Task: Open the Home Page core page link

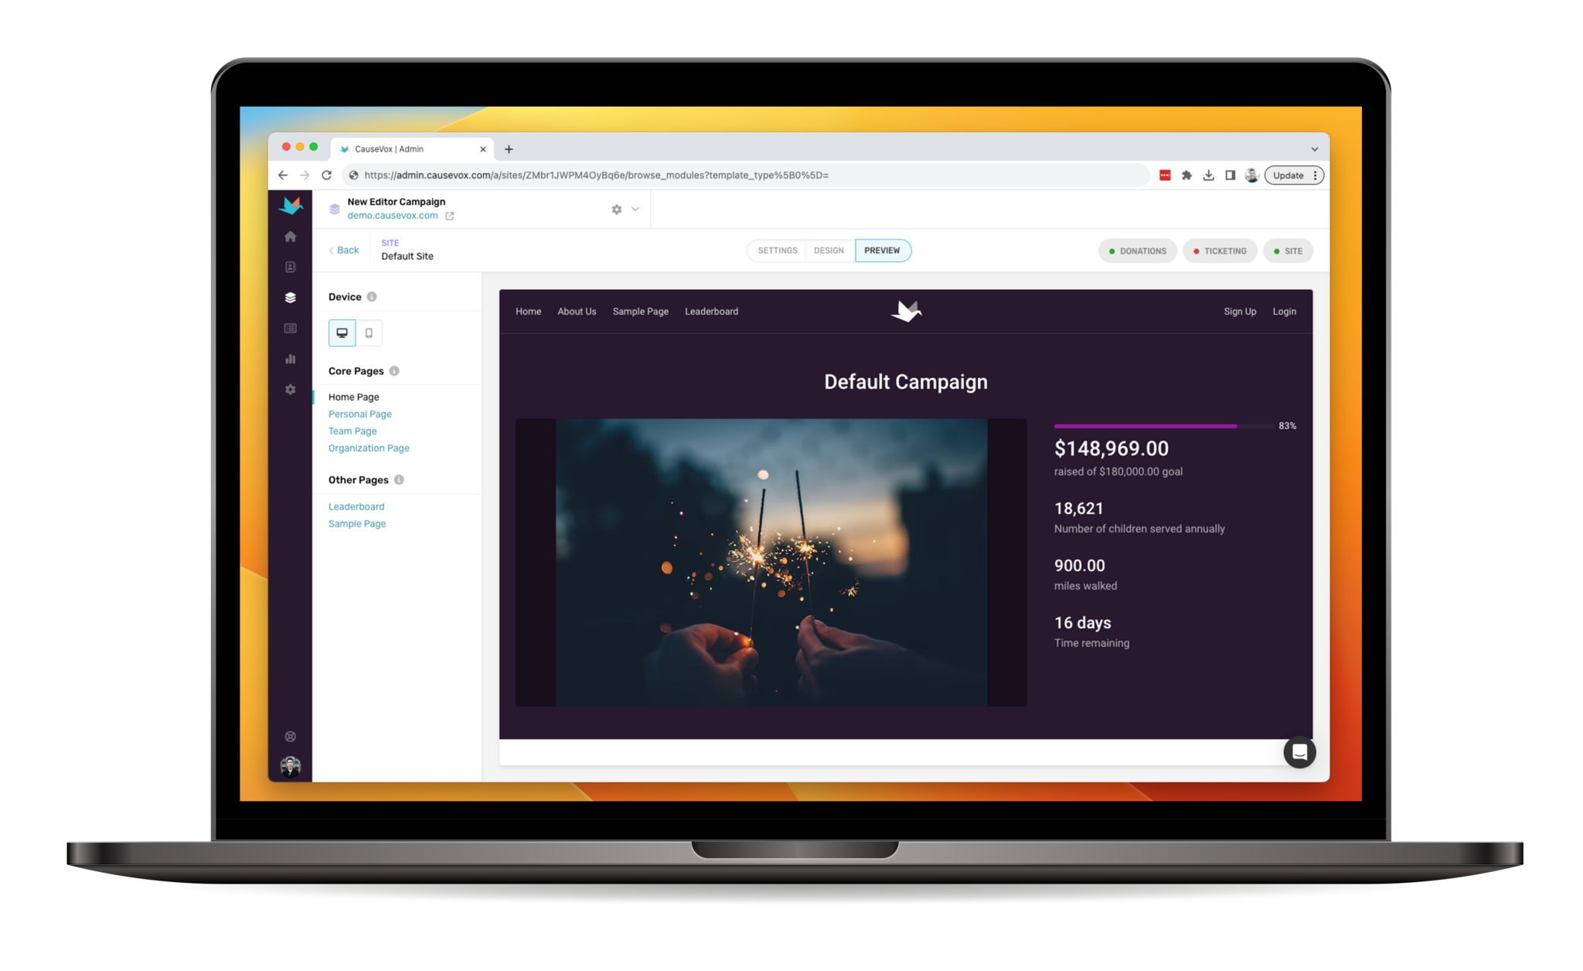Action: pyautogui.click(x=354, y=397)
